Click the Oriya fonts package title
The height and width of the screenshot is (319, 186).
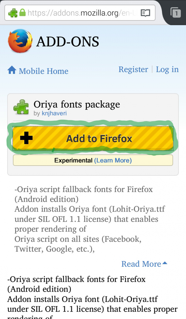[x=77, y=104]
